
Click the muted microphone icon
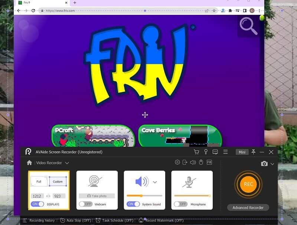189,182
